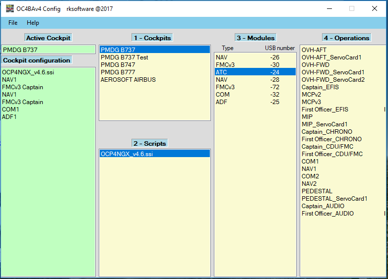
Task: Select COM module with USB -32
Action: [255, 95]
